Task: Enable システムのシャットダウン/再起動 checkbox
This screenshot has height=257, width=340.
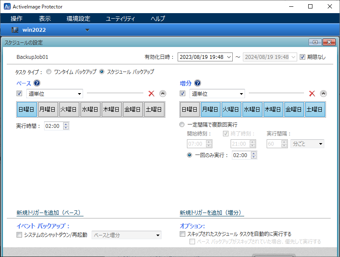Action: [20, 235]
